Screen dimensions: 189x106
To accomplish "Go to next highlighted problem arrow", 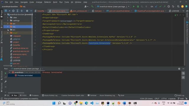I will (183, 15).
